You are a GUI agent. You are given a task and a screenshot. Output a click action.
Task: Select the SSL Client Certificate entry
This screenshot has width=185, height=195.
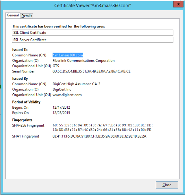[92, 33]
